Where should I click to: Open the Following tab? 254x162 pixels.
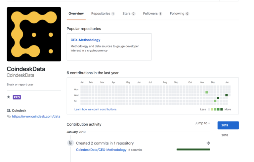point(179,14)
